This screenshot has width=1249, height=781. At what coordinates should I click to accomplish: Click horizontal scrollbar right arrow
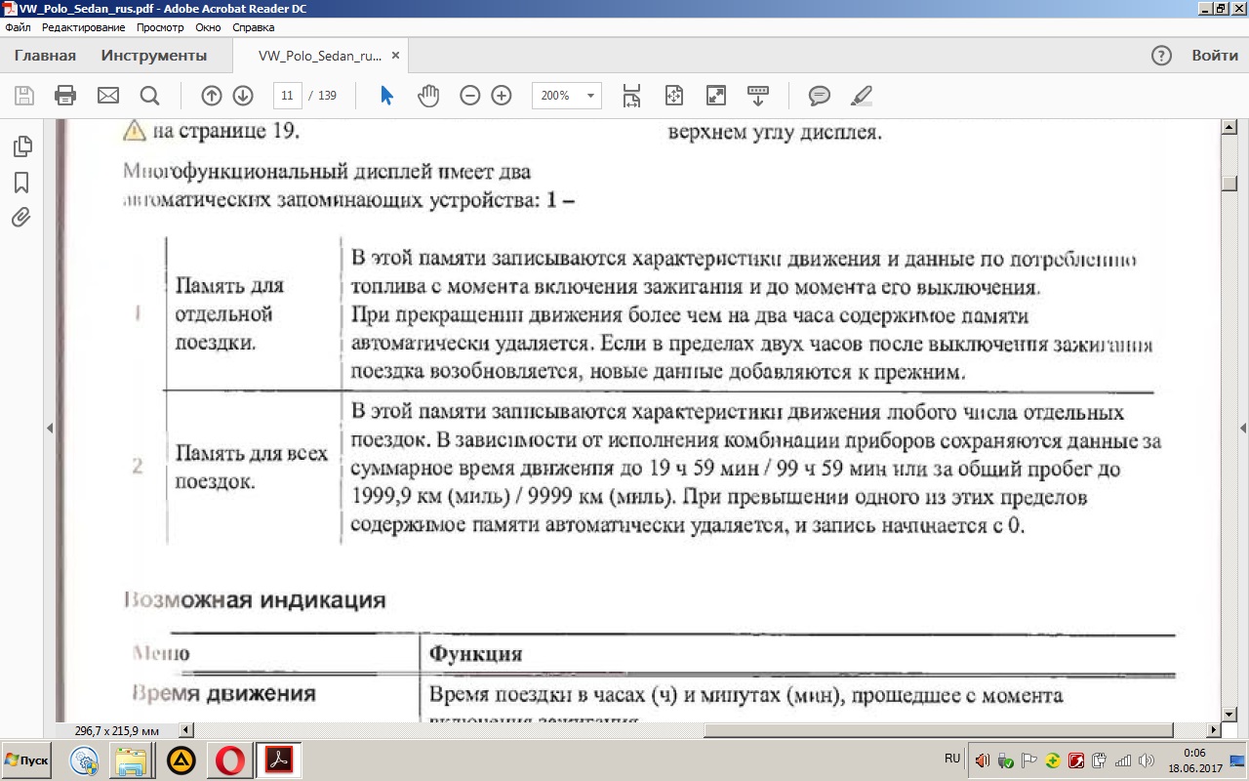pyautogui.click(x=1214, y=730)
